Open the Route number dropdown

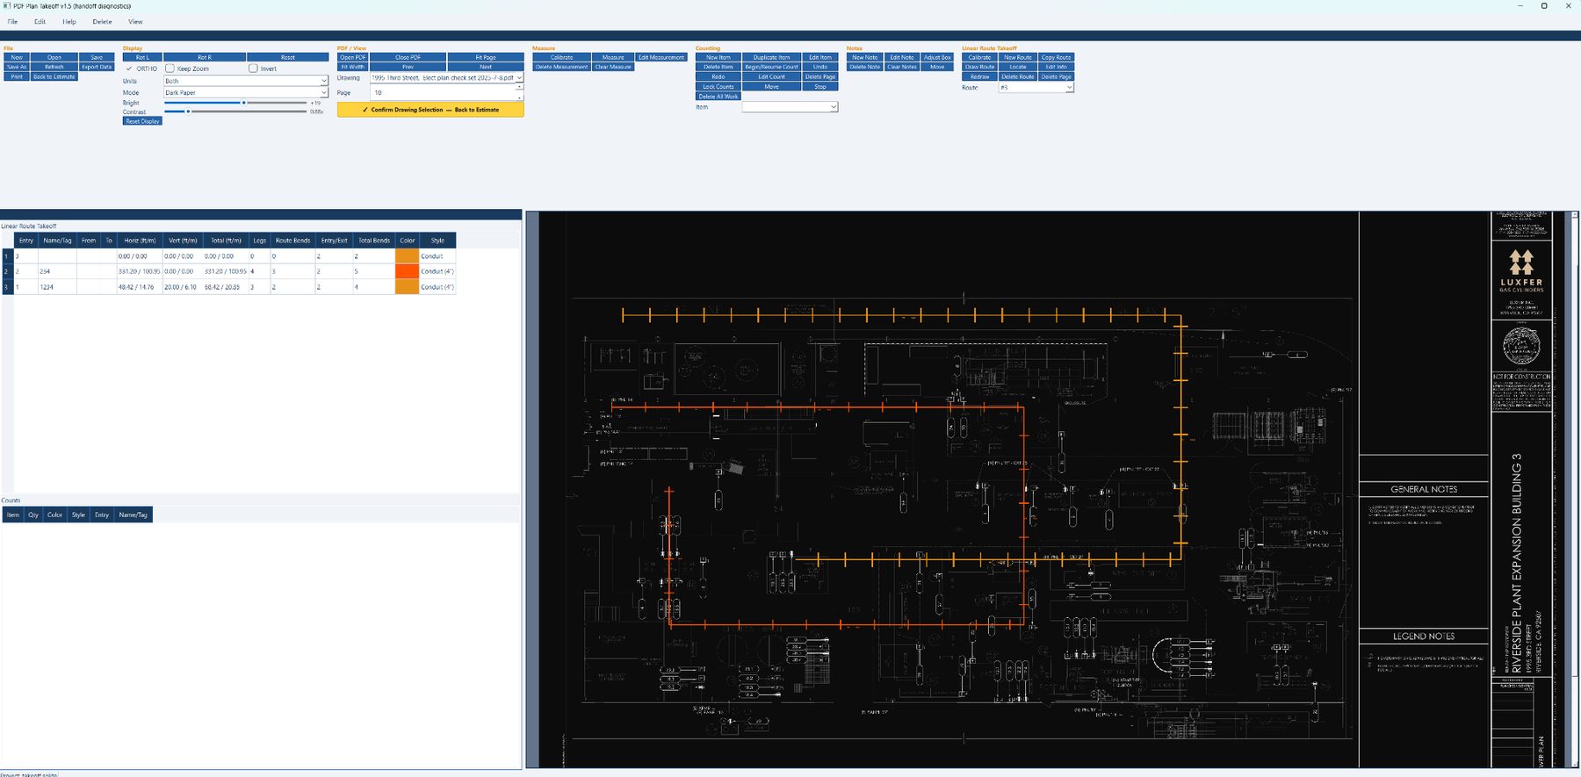pos(1036,88)
